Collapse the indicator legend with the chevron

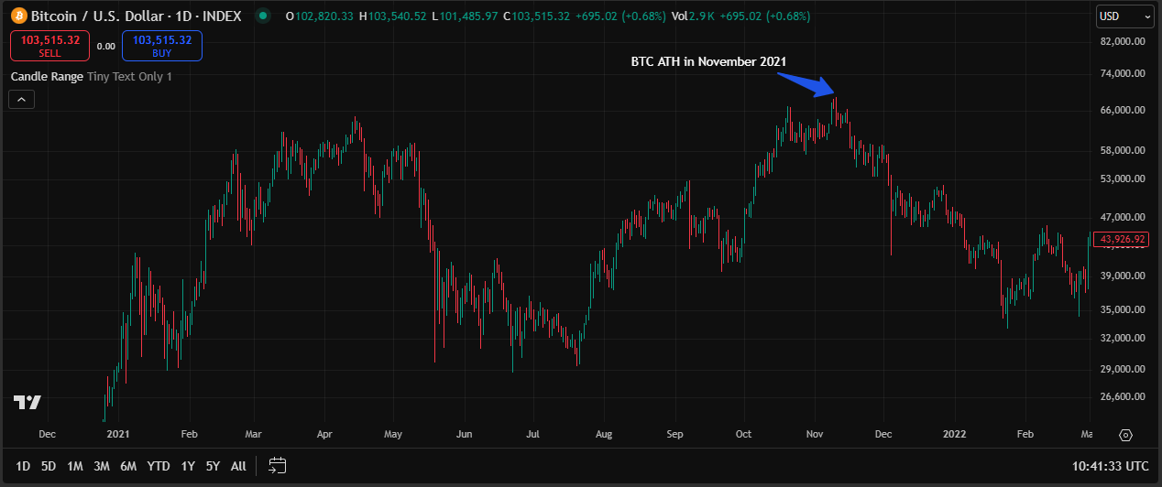click(x=21, y=100)
